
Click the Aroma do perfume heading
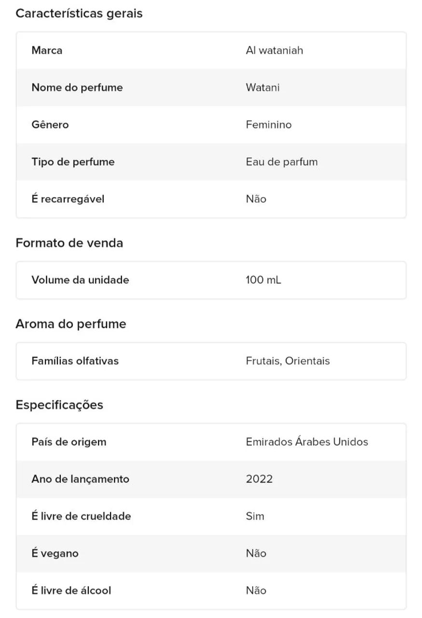click(71, 324)
